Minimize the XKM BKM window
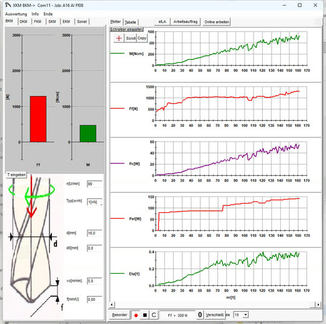326x324 pixels. click(x=284, y=5)
